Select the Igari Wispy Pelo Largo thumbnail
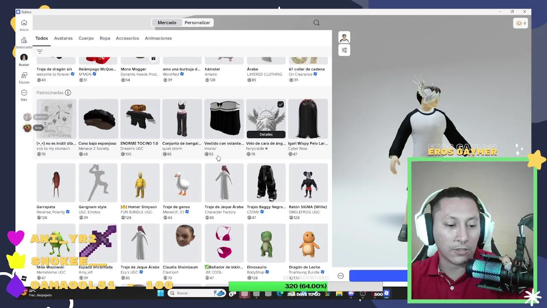Screen dimensions: 547x308 pyautogui.click(x=308, y=119)
